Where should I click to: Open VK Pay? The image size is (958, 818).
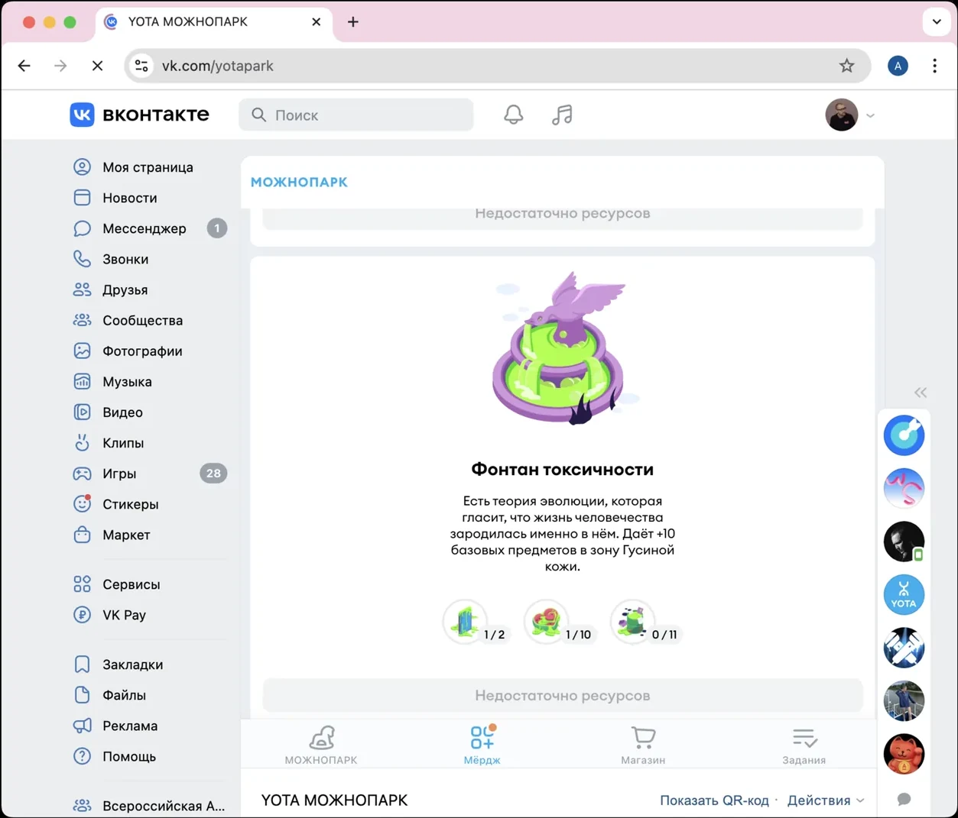(124, 615)
